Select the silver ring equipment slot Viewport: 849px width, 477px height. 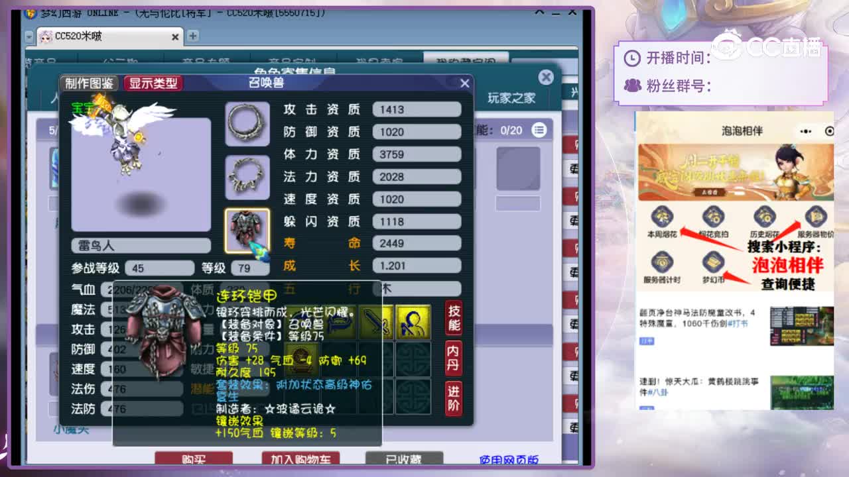click(x=247, y=124)
